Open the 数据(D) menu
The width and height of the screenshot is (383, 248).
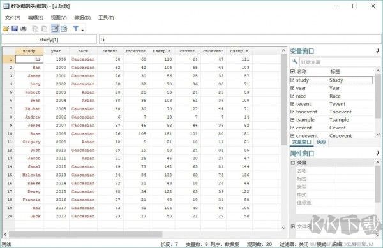point(82,18)
